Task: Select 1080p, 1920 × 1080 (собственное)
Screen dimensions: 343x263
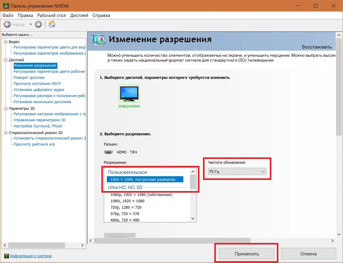Action: 141,194
